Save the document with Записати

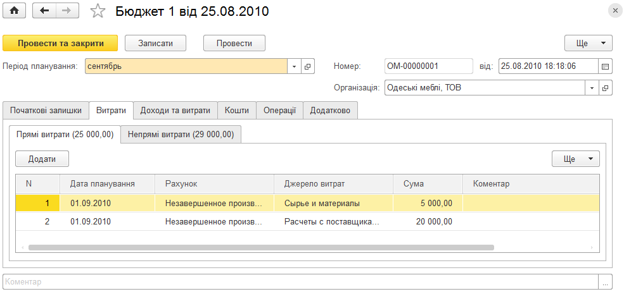click(x=156, y=43)
